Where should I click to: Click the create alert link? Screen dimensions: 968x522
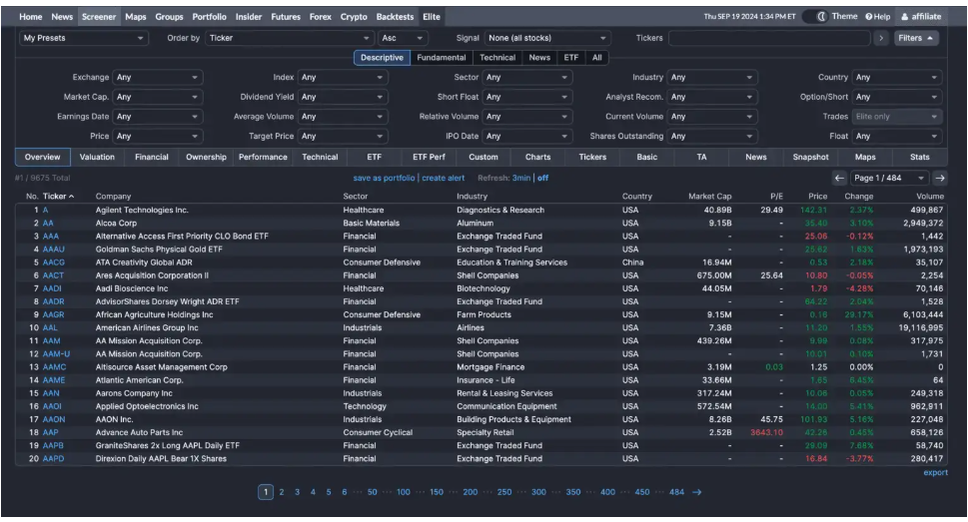[x=444, y=178]
